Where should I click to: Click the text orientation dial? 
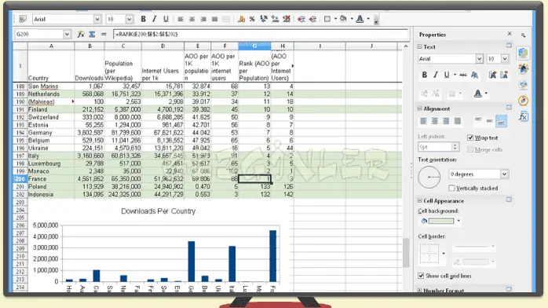tap(429, 177)
